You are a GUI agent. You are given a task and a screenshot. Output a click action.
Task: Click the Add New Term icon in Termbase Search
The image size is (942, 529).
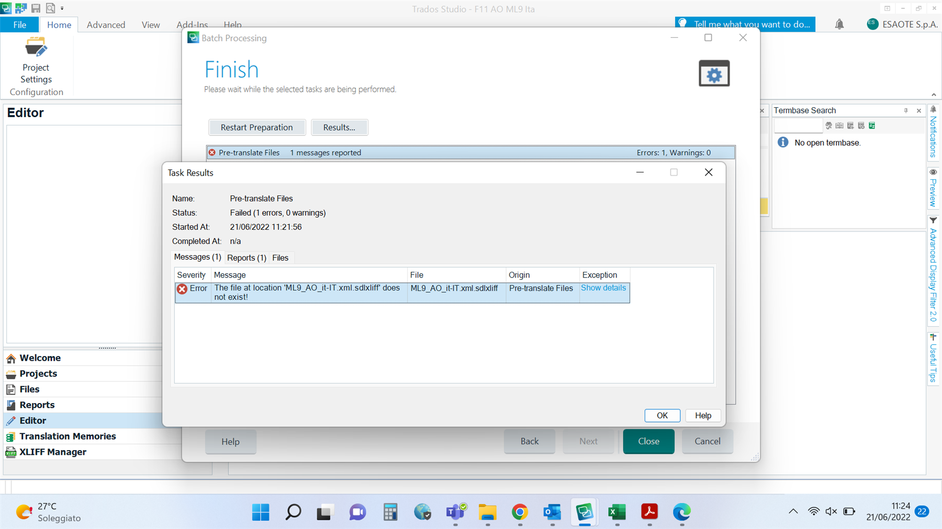[x=850, y=125]
